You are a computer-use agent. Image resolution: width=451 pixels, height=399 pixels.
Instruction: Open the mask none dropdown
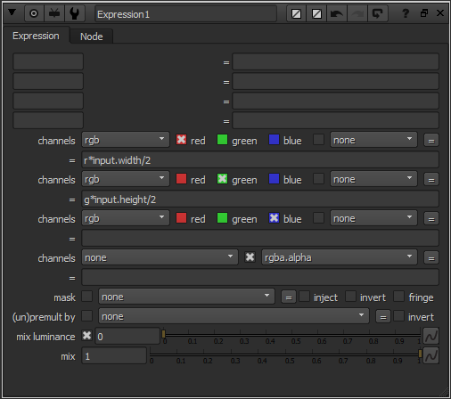coord(186,297)
